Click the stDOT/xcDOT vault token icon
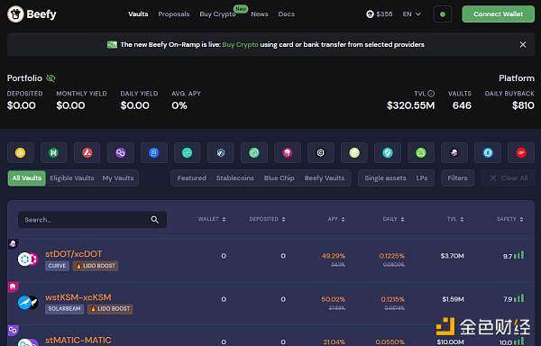This screenshot has height=346, width=541. click(28, 259)
